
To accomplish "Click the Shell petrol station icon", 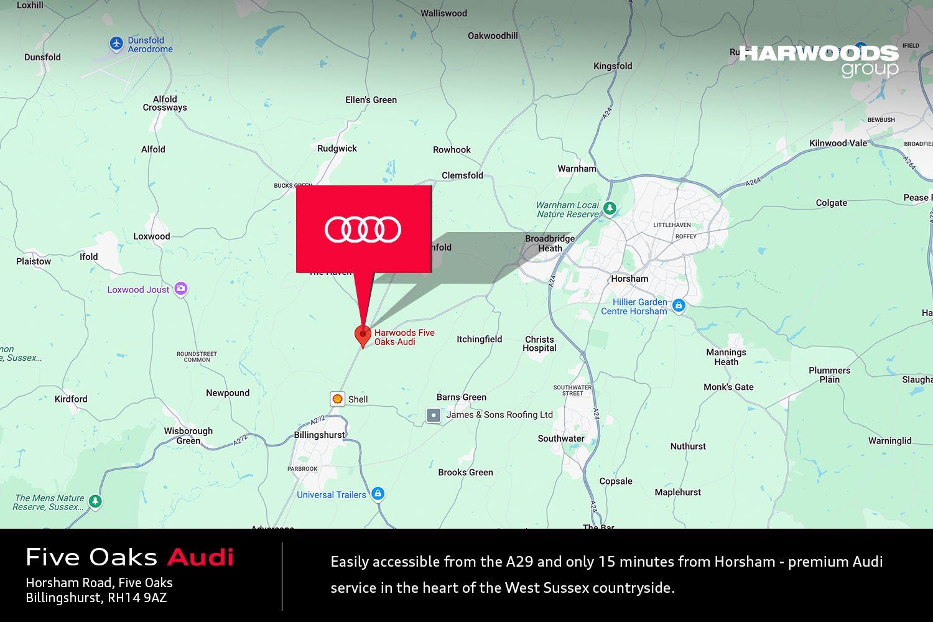I will [x=337, y=399].
